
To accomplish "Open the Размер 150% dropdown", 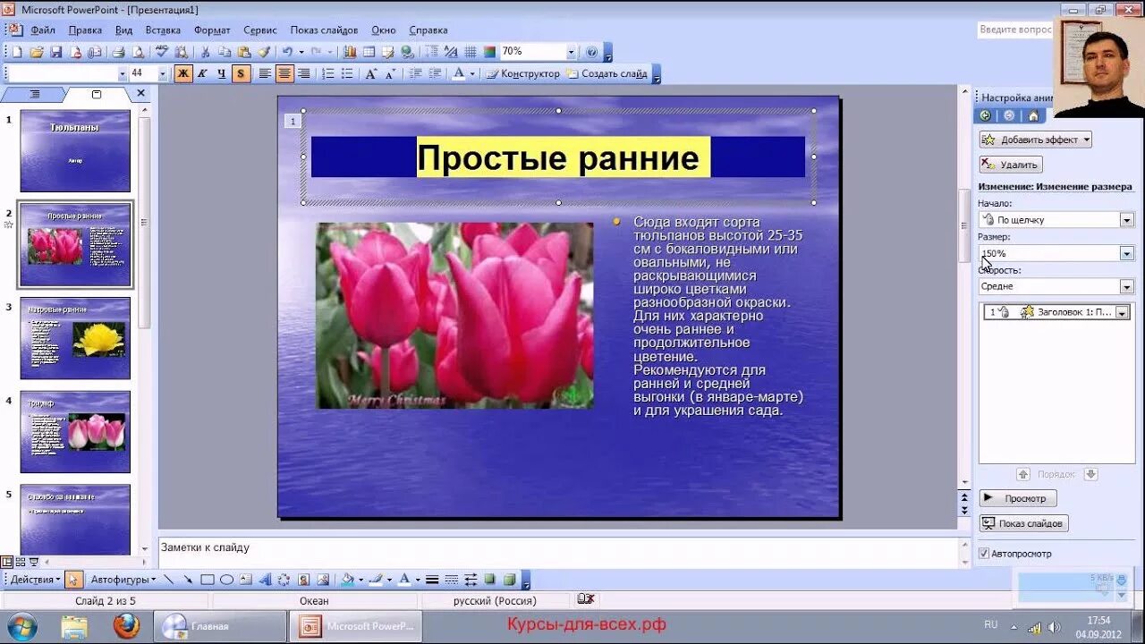I will tap(1126, 253).
